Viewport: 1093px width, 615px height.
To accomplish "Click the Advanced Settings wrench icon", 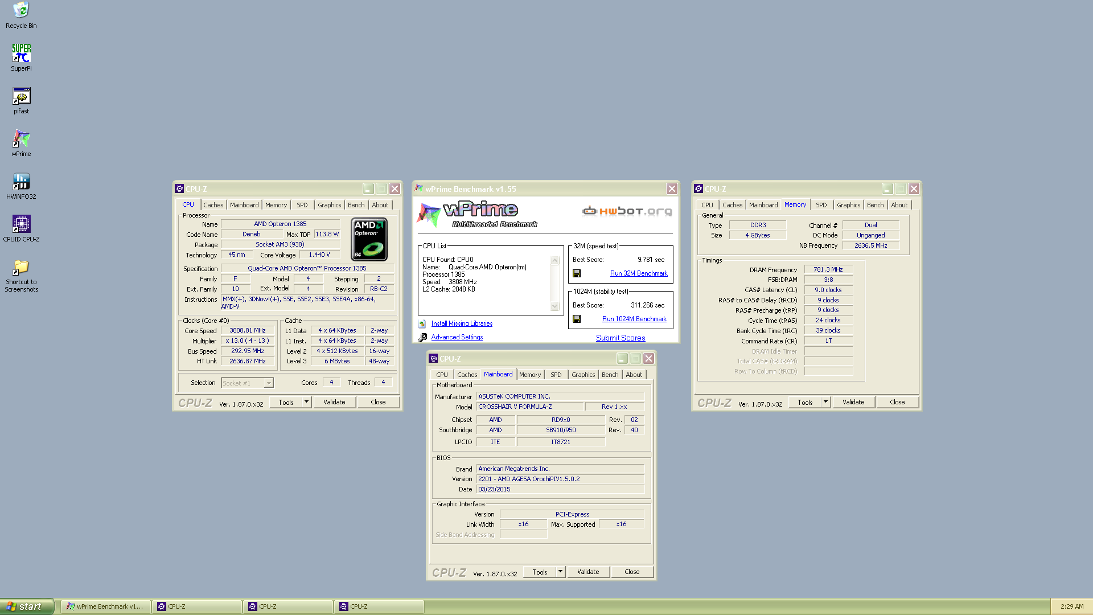I will [x=422, y=337].
